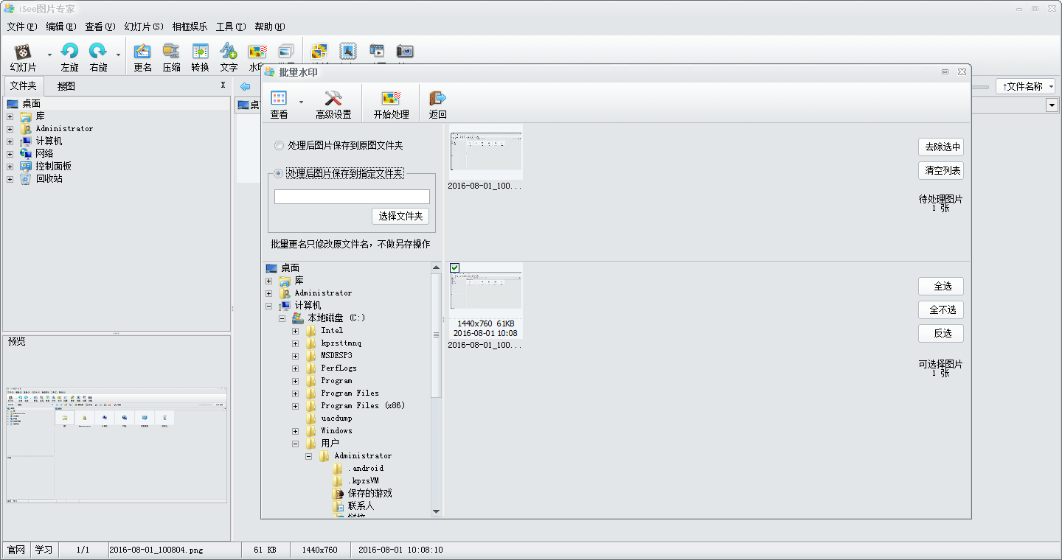Uncheck the checkbox above the selectable thumbnail

click(455, 267)
